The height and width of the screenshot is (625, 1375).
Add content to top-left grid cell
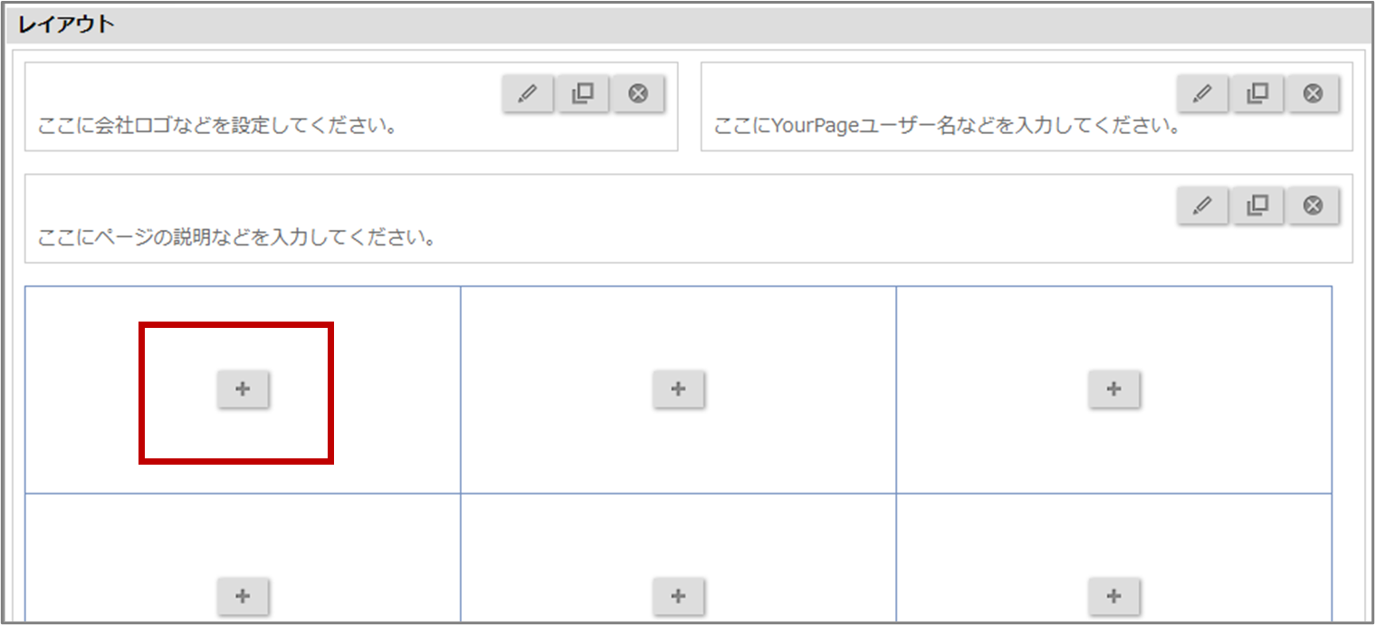pyautogui.click(x=243, y=389)
